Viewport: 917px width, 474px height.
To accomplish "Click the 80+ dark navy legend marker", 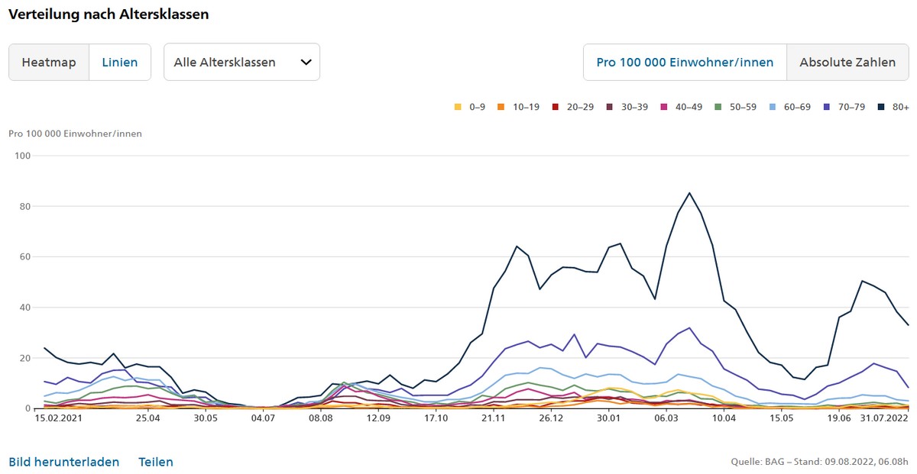I will click(882, 107).
